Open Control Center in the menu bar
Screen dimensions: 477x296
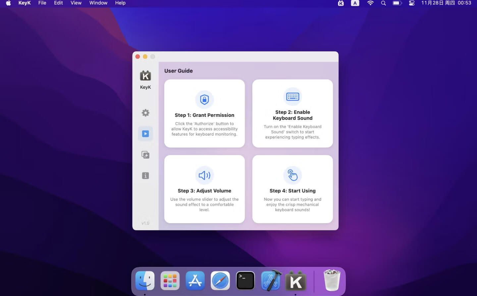coord(412,3)
